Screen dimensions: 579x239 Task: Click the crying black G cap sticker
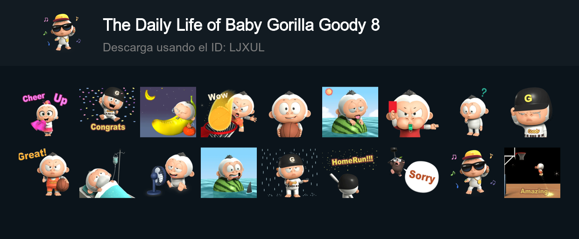[x=532, y=112]
